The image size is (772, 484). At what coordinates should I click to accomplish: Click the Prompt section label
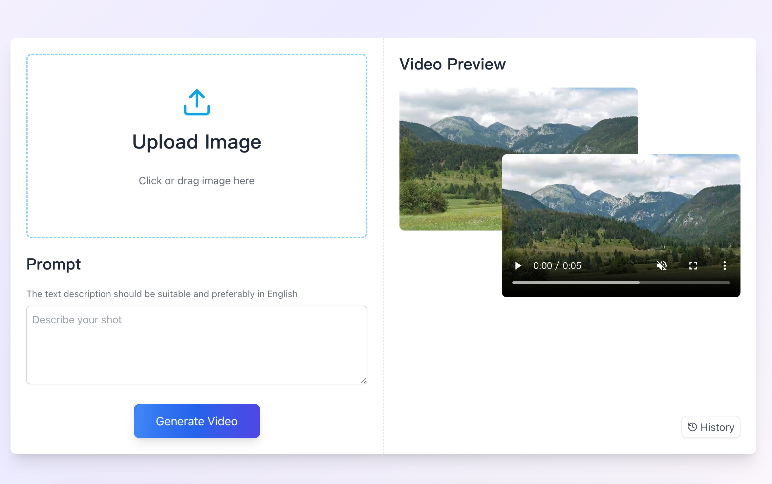point(54,264)
